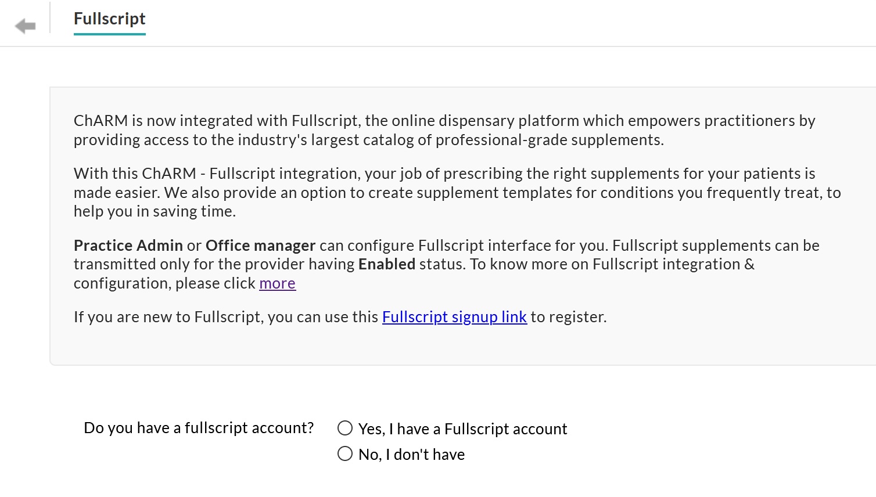Select the gray back navigation arrow
Image resolution: width=876 pixels, height=497 pixels.
26,24
